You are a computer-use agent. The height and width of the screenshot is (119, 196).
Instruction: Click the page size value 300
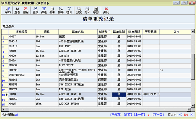186,114
